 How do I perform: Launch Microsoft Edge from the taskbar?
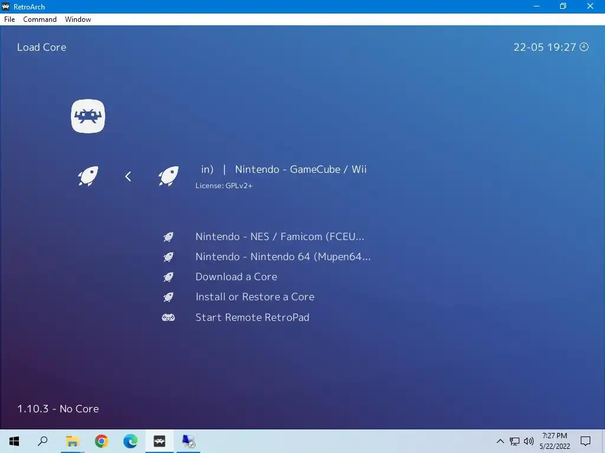[131, 441]
